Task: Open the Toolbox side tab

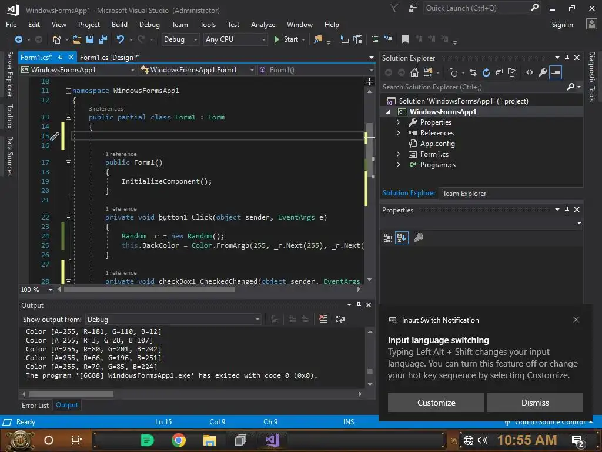Action: tap(9, 116)
